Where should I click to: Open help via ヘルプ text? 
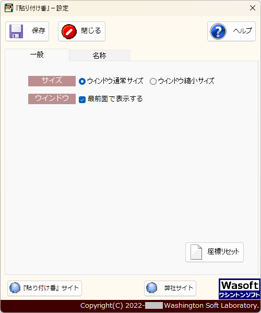(243, 31)
